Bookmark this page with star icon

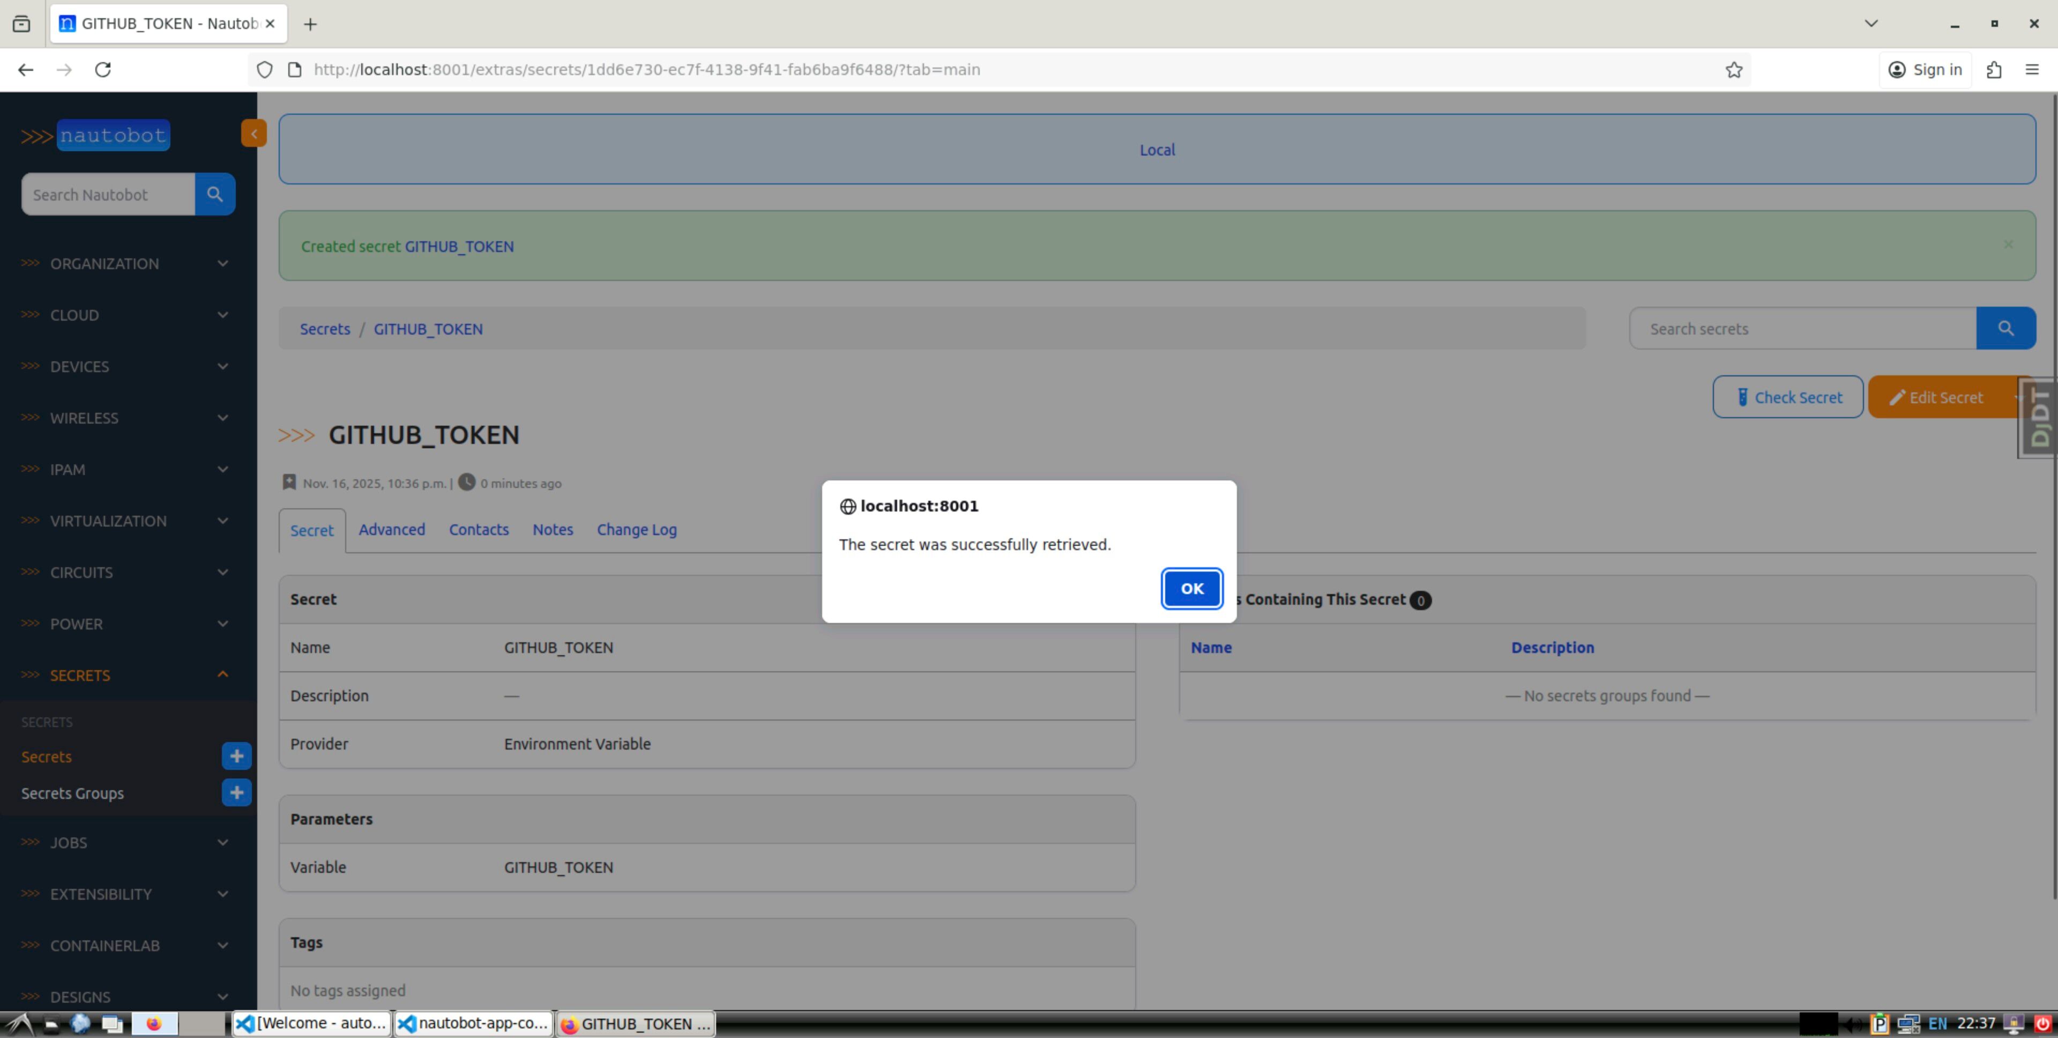[x=1733, y=70]
